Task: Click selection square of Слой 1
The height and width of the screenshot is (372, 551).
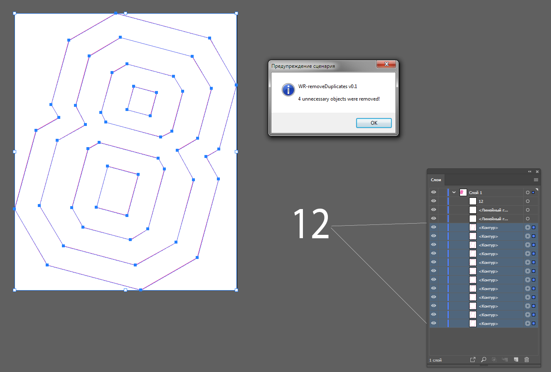Action: [x=533, y=192]
